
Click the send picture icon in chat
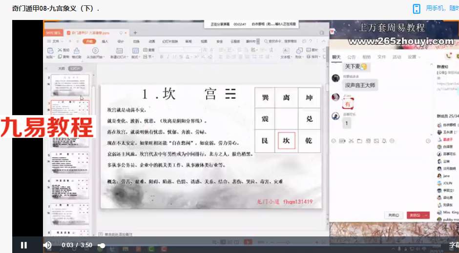click(376, 141)
